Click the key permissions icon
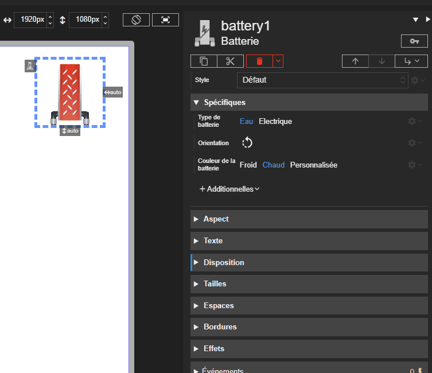Screen dimensions: 432x373 414,41
